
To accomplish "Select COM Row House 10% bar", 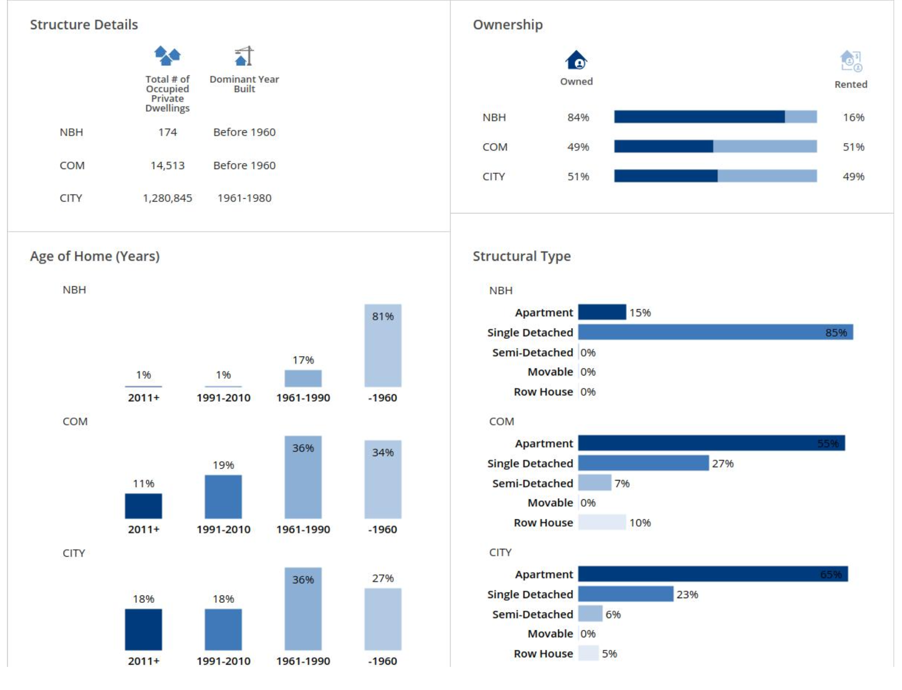I will [x=602, y=522].
